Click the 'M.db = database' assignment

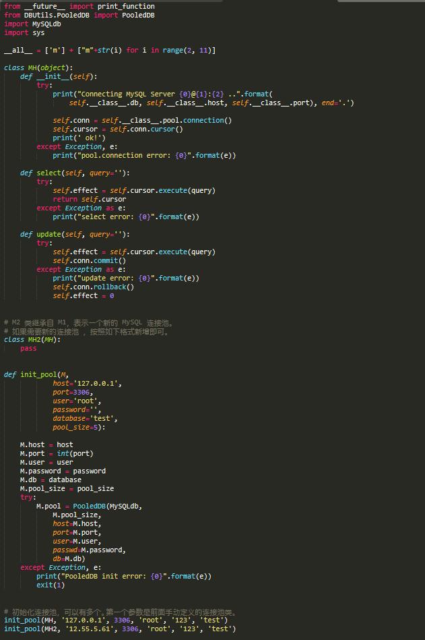[51, 480]
